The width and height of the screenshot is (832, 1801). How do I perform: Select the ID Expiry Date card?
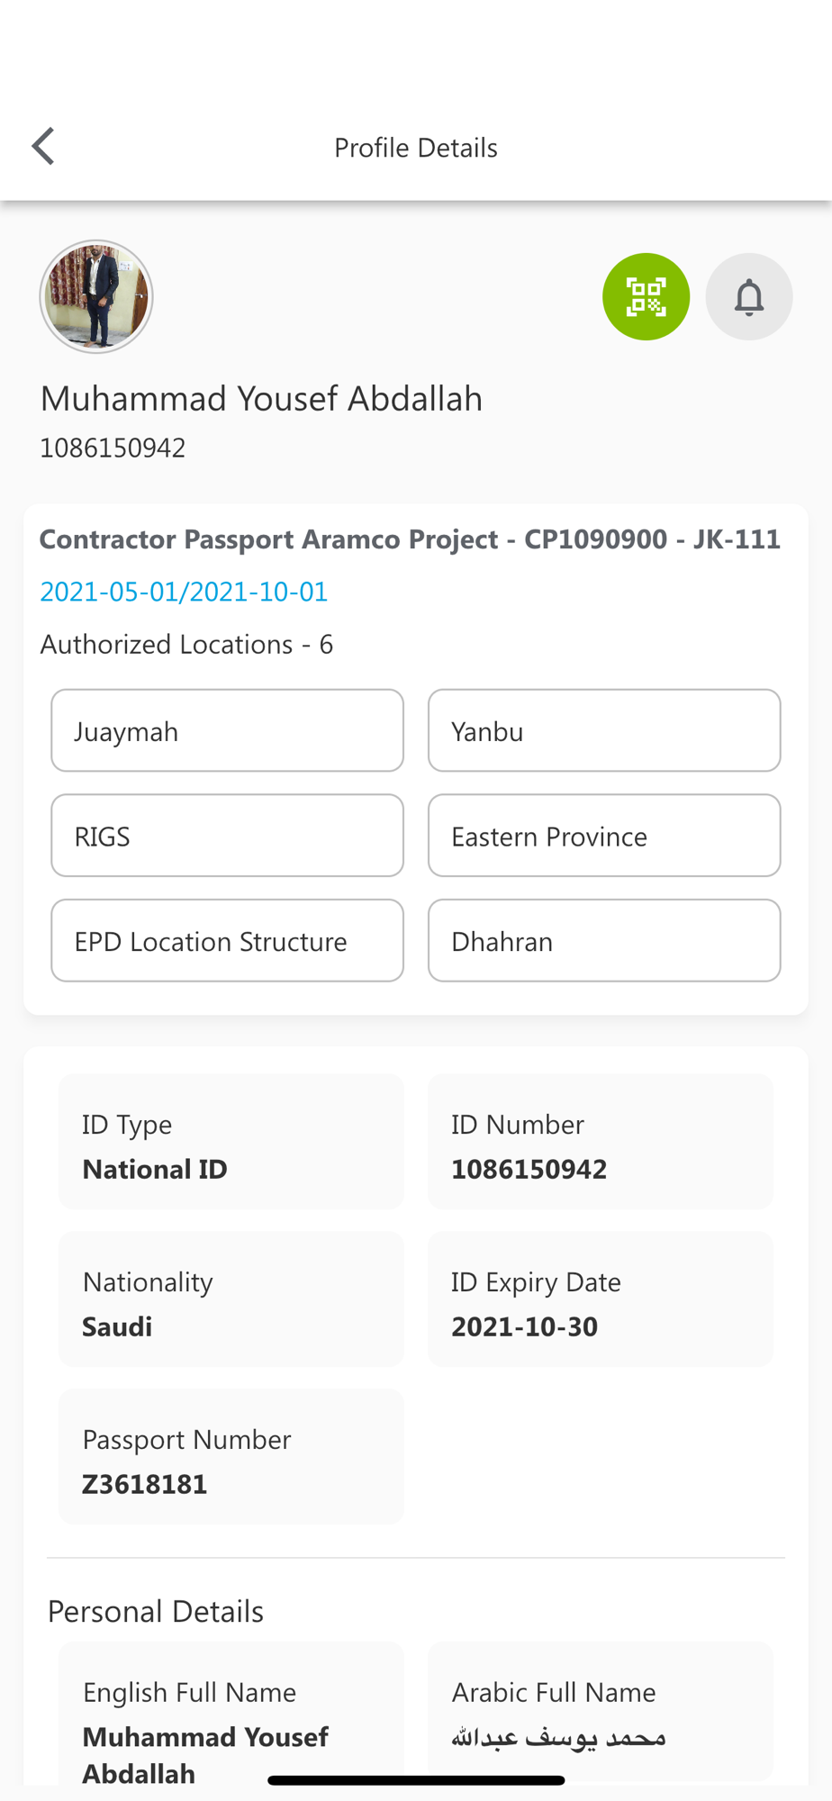[x=600, y=1299]
